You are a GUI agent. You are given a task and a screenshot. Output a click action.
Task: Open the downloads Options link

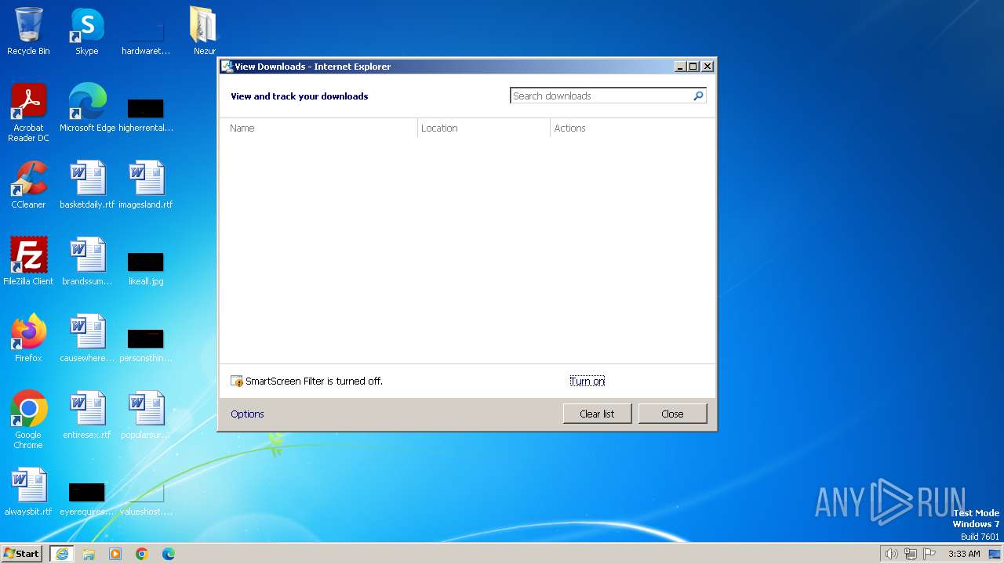[247, 414]
